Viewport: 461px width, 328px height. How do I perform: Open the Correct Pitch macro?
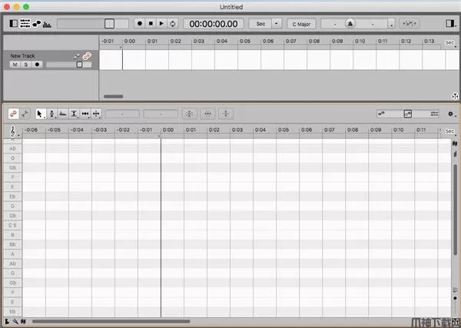tap(189, 114)
